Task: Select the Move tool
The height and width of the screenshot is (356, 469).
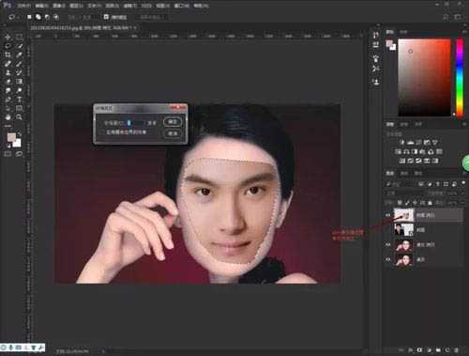Action: click(8, 37)
